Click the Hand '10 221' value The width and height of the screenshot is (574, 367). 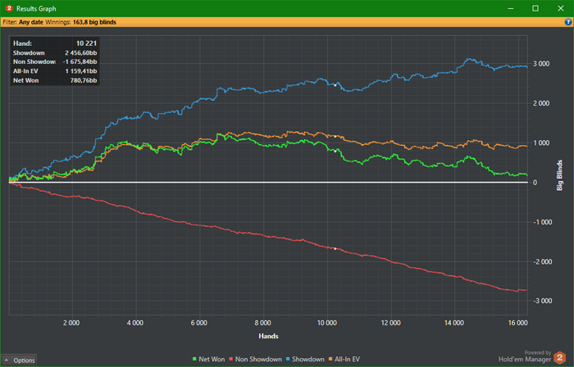[x=86, y=43]
